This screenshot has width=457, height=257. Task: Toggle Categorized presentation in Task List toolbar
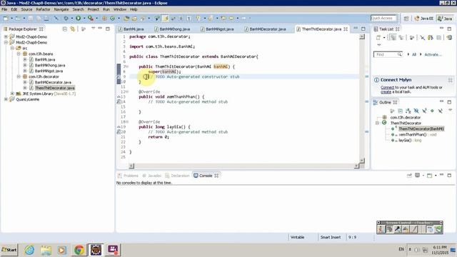pos(393,38)
